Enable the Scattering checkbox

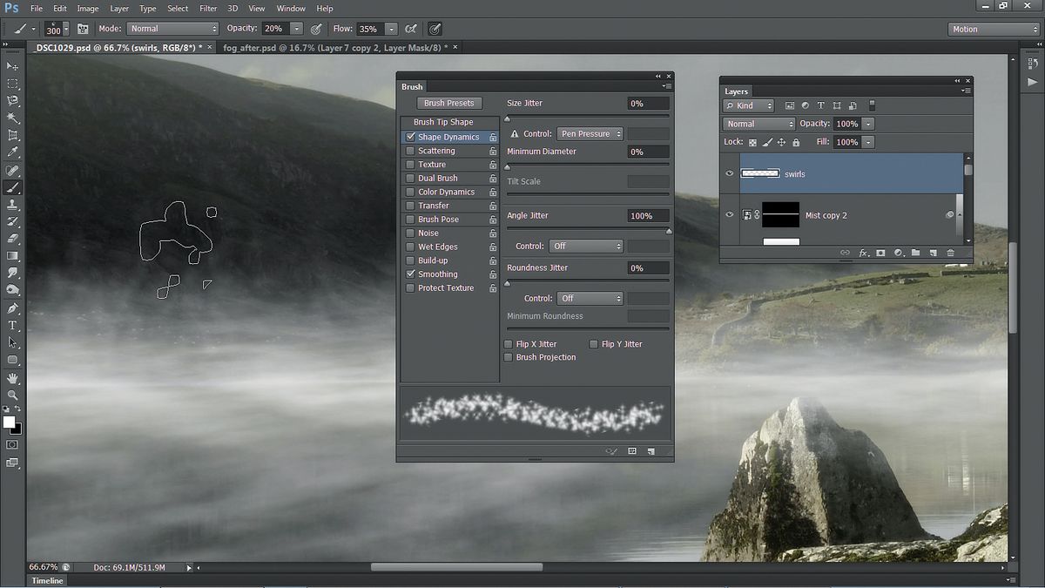(x=410, y=151)
